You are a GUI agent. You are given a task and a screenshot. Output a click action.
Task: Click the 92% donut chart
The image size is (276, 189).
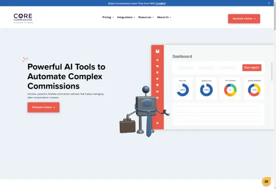pyautogui.click(x=206, y=90)
